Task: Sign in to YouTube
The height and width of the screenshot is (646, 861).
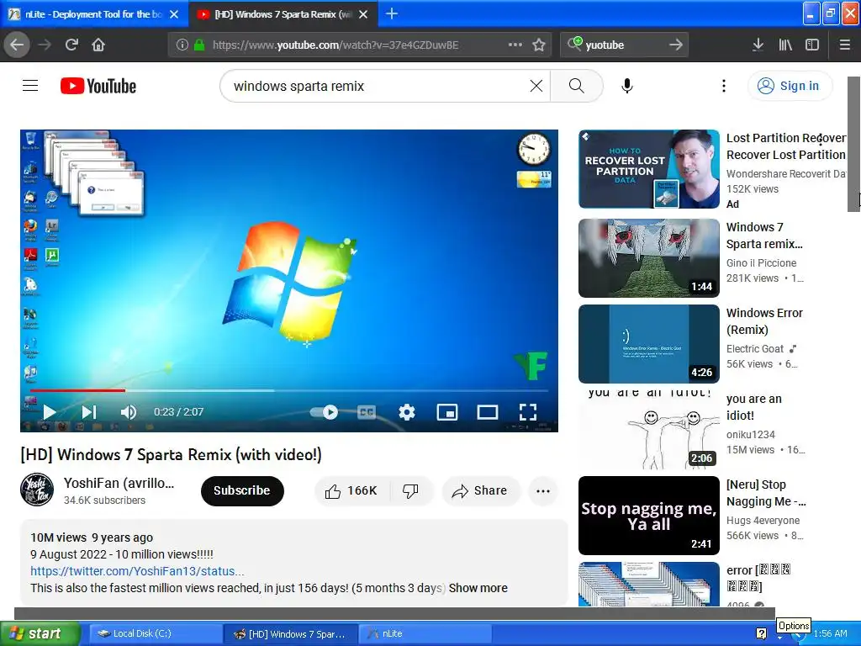Action: (790, 86)
